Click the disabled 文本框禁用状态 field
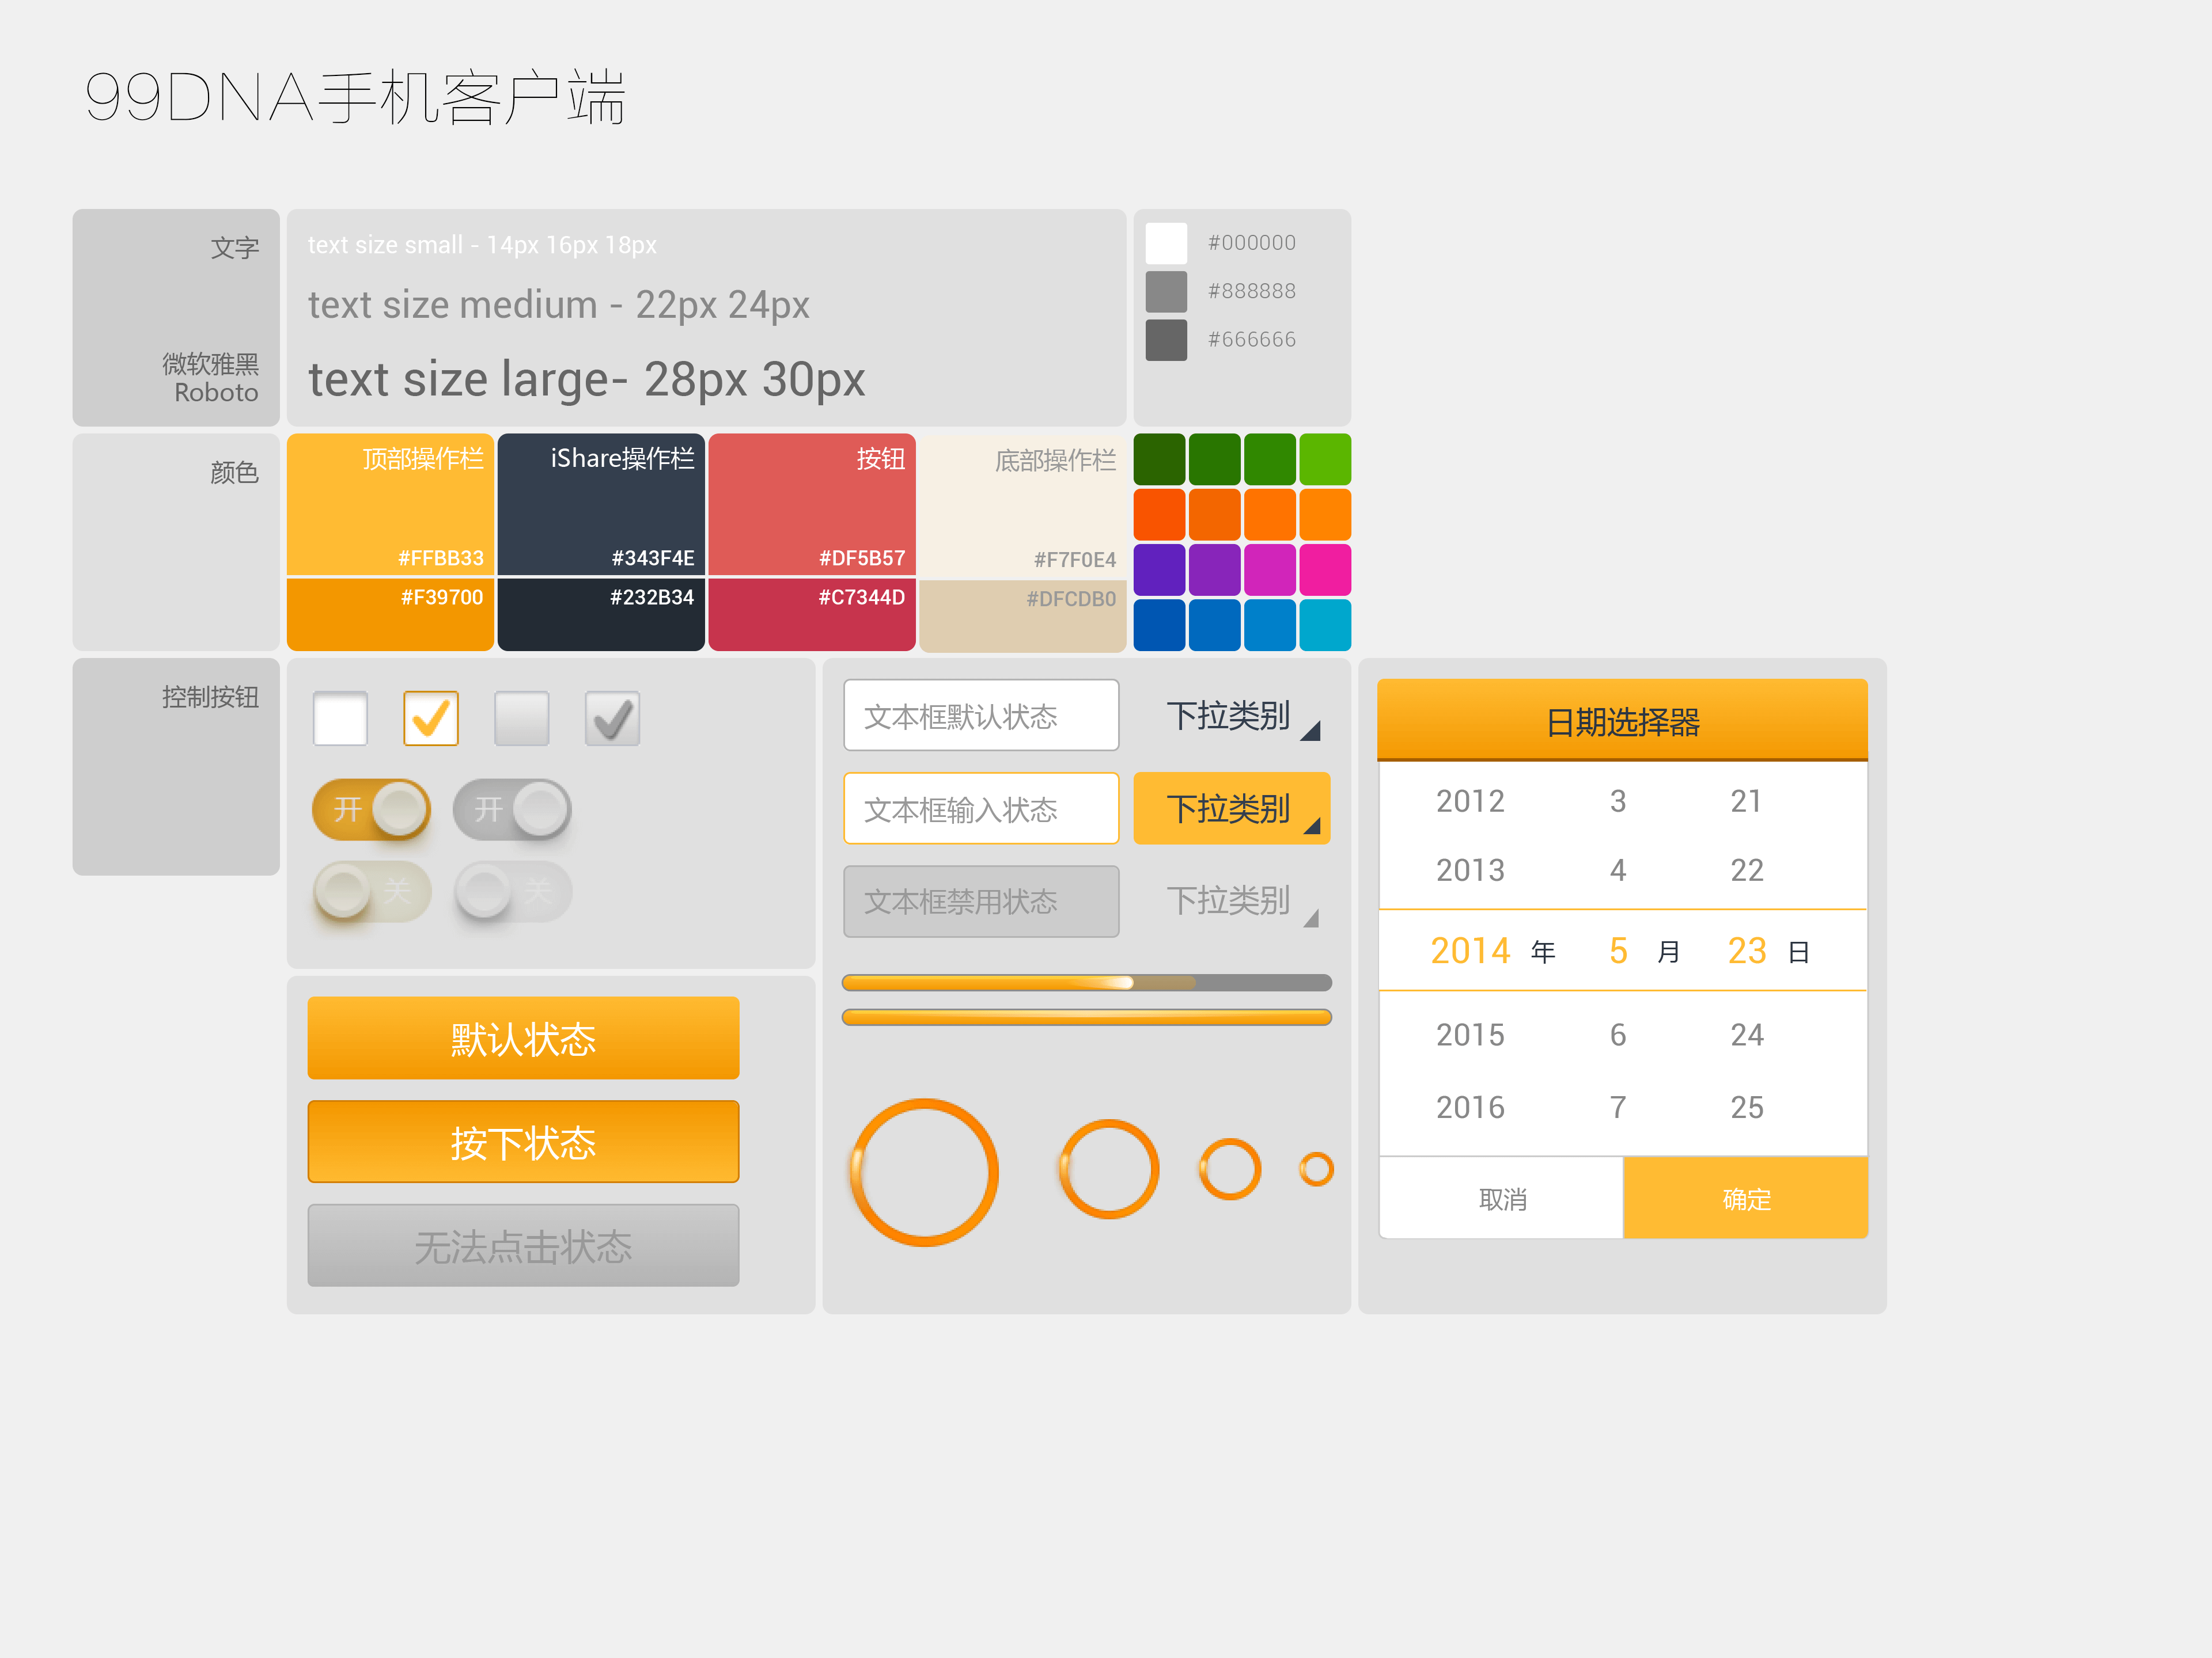Image resolution: width=2212 pixels, height=1658 pixels. click(981, 902)
